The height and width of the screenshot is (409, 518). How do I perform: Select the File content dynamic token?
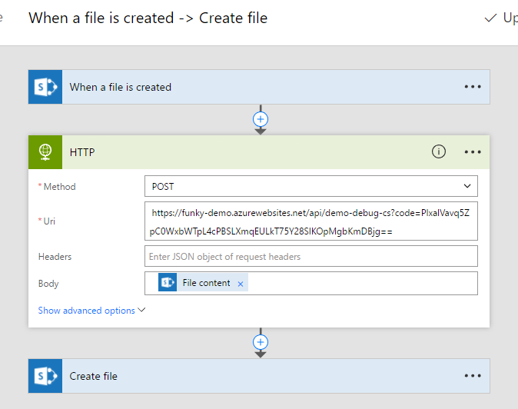205,283
